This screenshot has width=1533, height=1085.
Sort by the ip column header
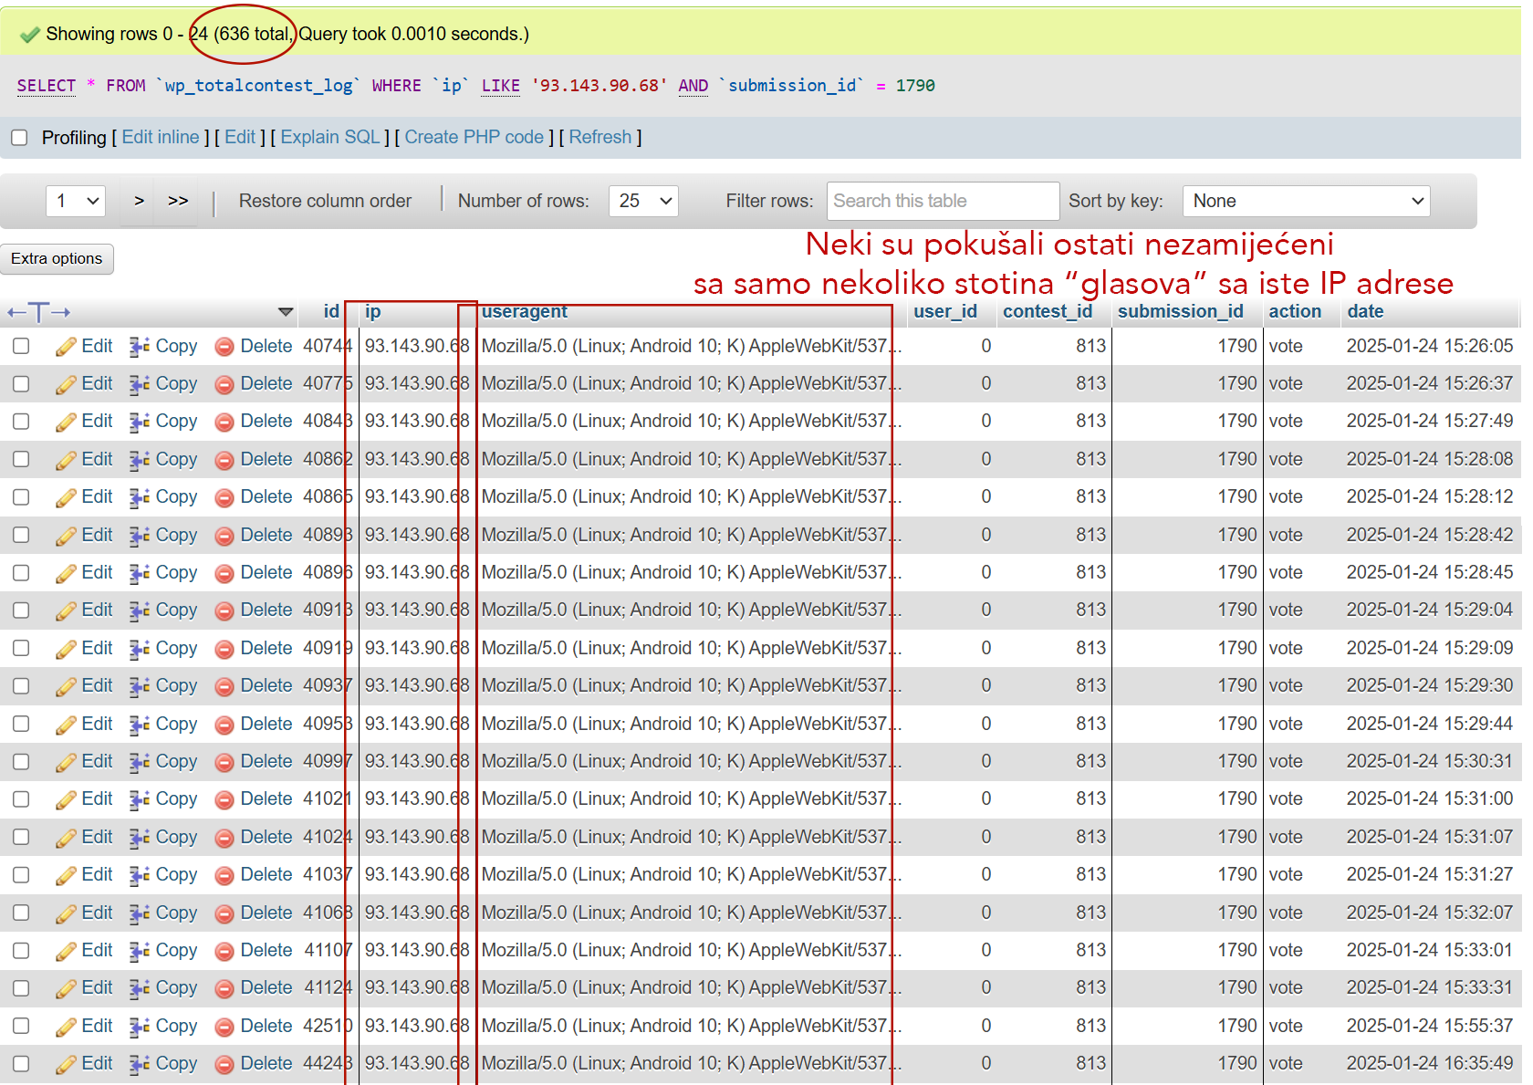coord(372,311)
